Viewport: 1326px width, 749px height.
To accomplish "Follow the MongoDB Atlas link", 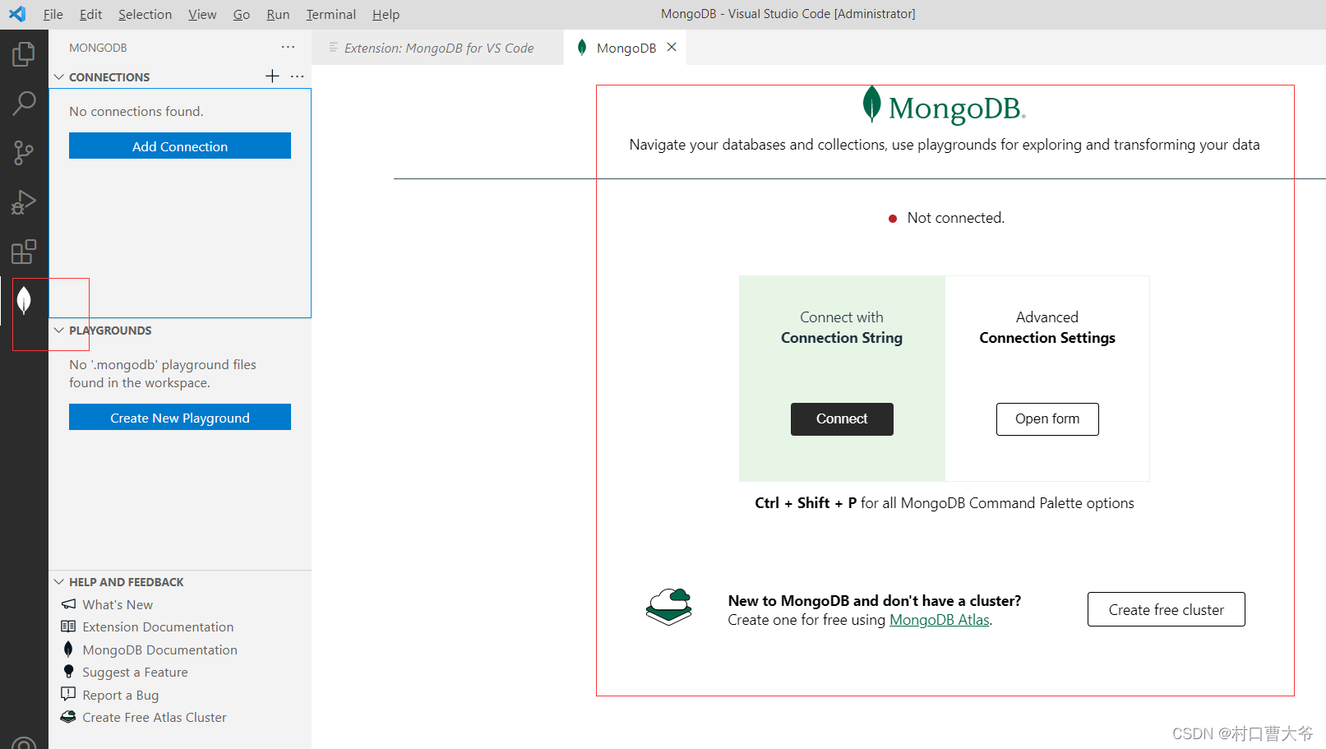I will (x=940, y=620).
